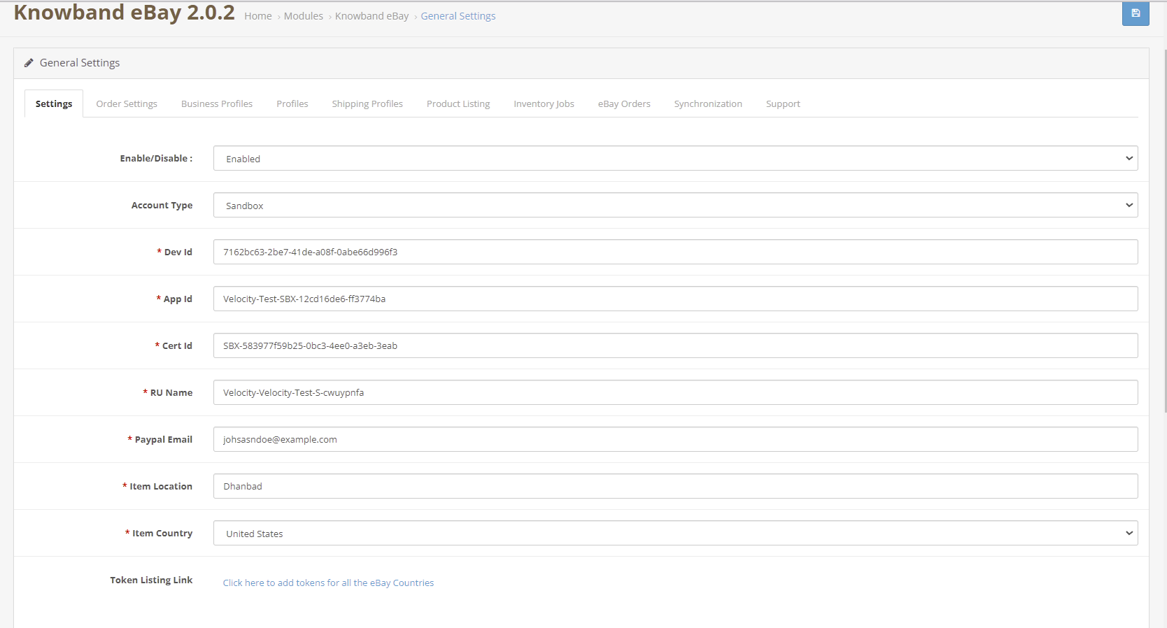
Task: Focus the Dev Id input field
Action: point(675,252)
